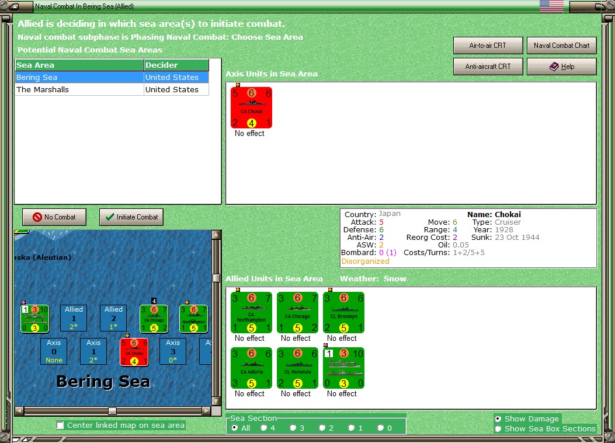
Task: Click the Decider column header
Action: [176, 65]
